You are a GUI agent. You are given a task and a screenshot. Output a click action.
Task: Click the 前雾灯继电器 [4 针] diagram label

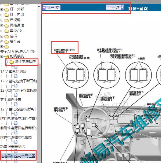coord(64,51)
